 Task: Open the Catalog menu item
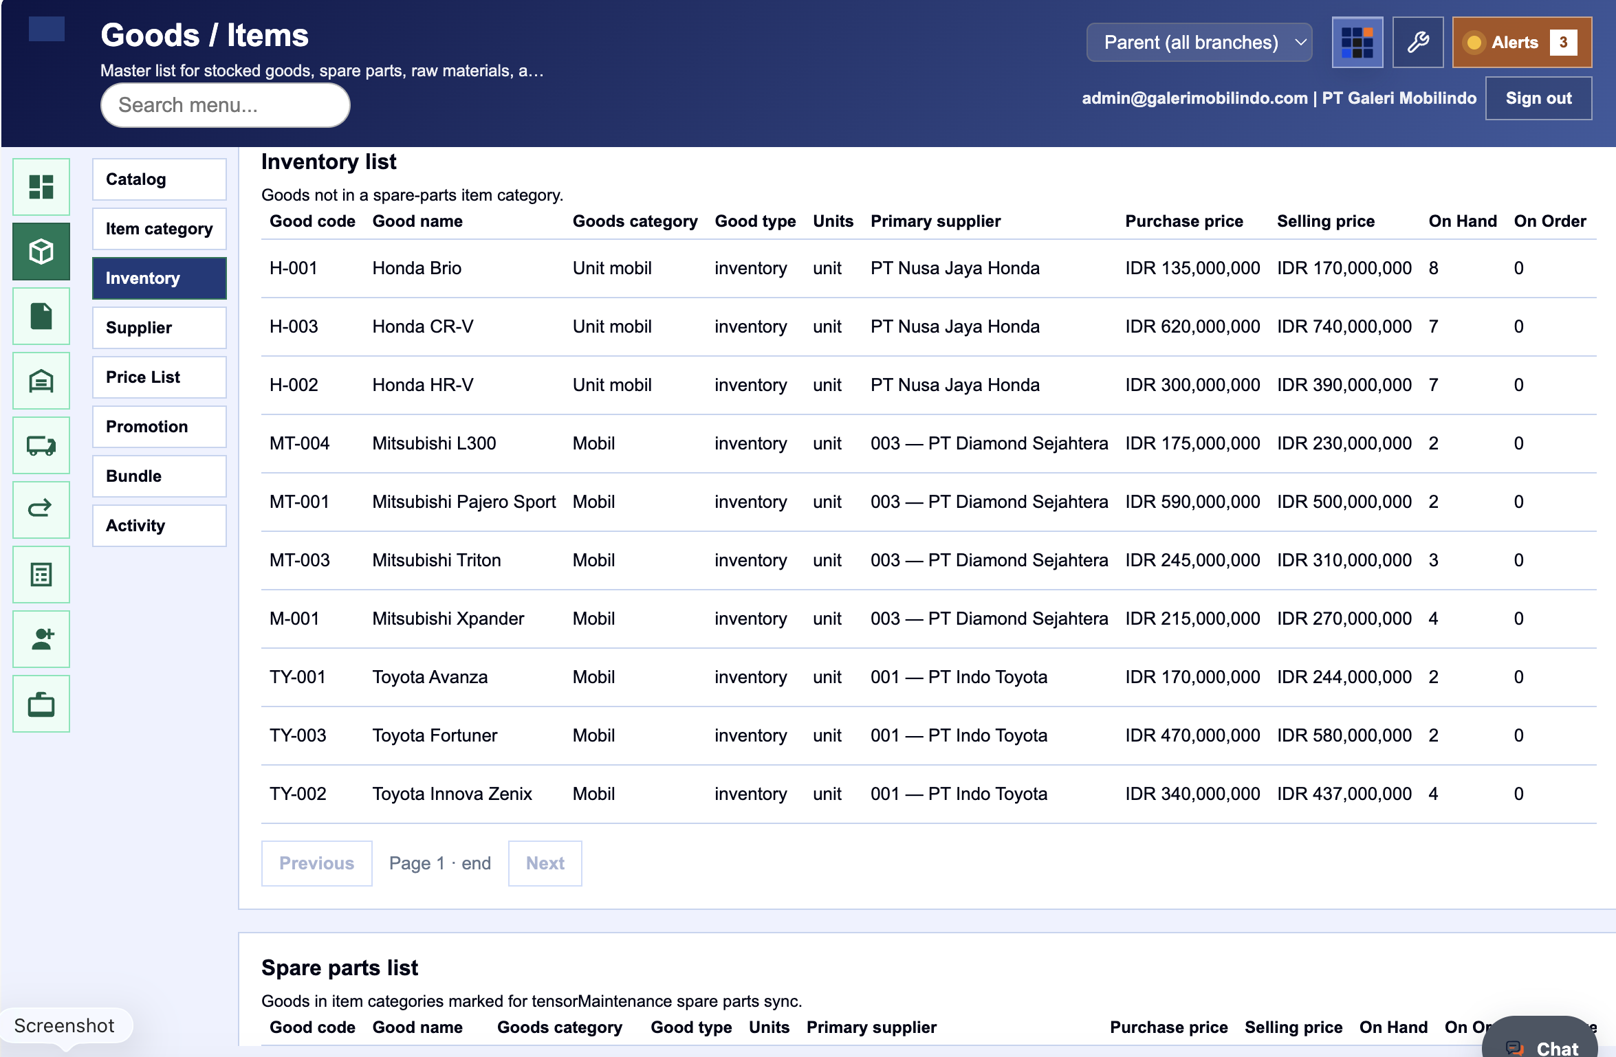tap(159, 179)
